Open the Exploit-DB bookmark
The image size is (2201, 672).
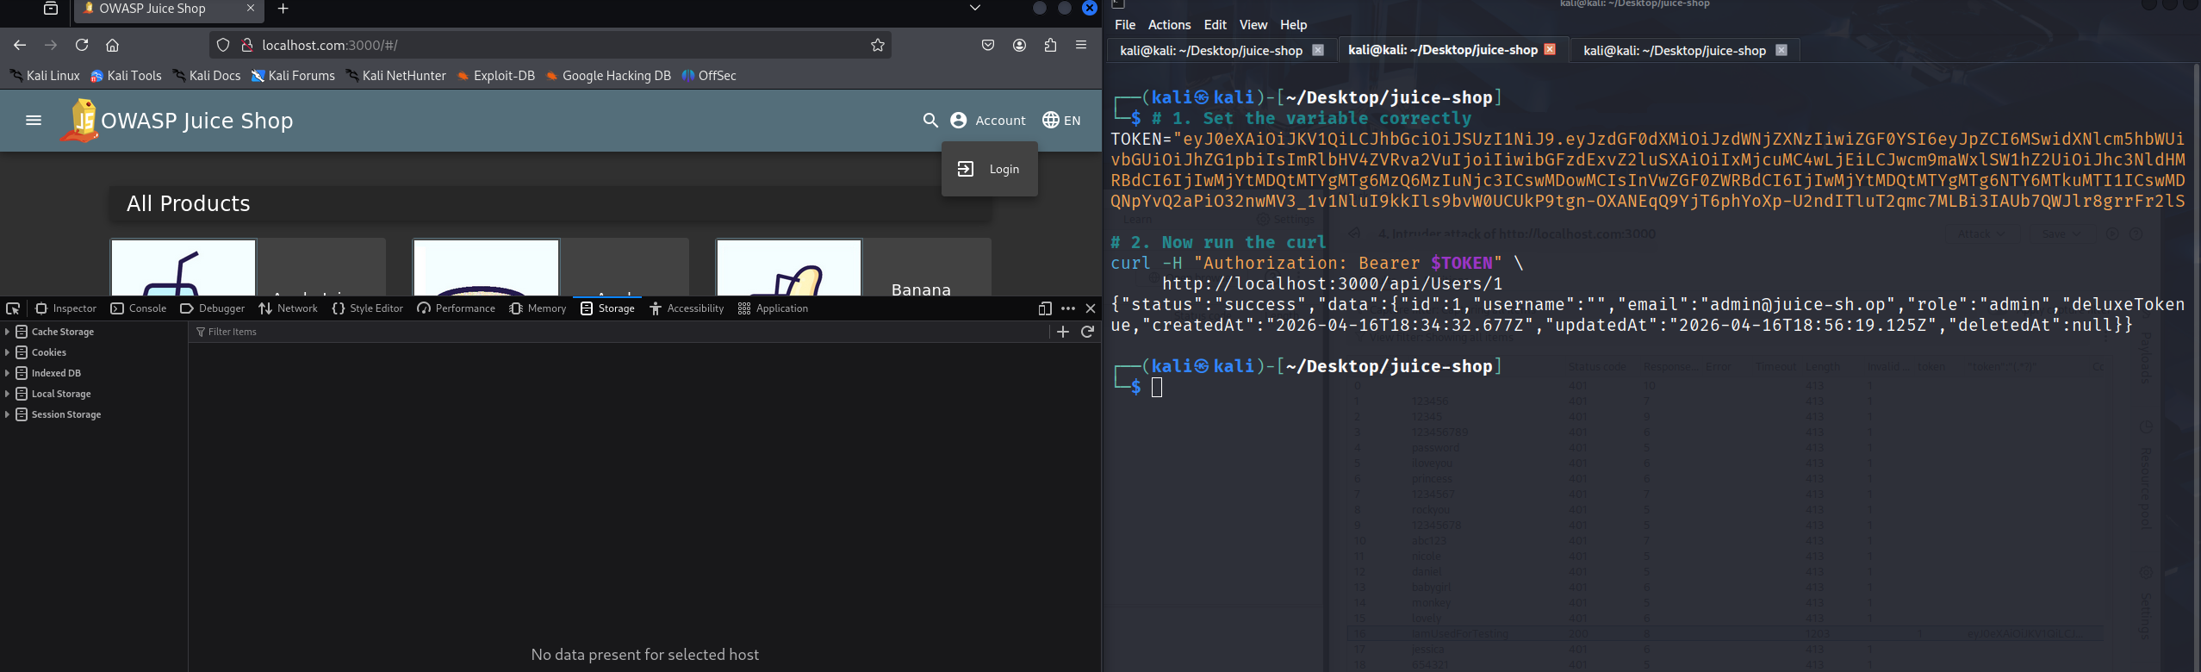(x=496, y=76)
